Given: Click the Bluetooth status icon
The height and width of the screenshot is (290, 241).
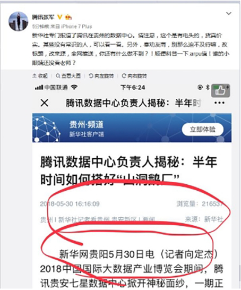Looking at the screenshot, I should coord(208,87).
